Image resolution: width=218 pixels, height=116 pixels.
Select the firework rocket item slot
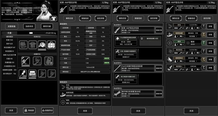pyautogui.click(x=23, y=73)
